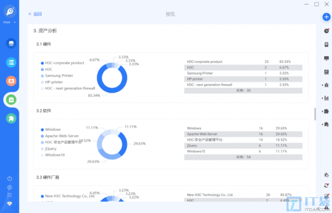This screenshot has width=332, height=213.
Task: Click the 共有: 30 total row
Action: (243, 90)
